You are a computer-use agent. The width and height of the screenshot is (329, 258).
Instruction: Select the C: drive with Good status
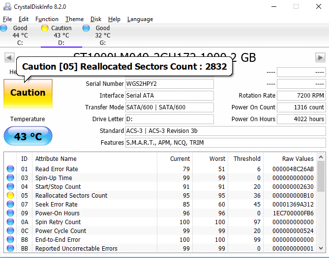click(x=20, y=35)
